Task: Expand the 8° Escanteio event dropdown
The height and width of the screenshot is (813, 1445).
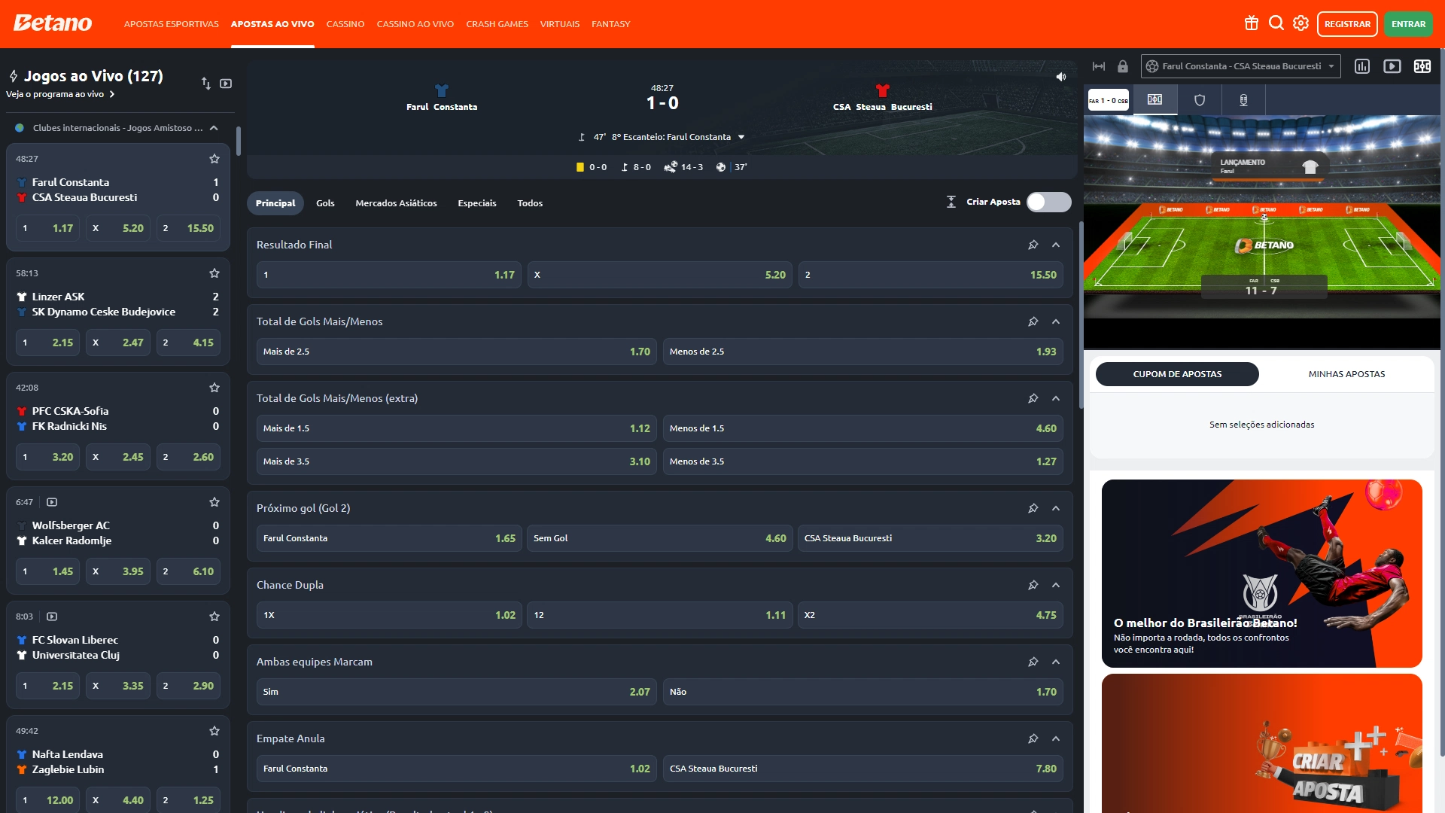Action: tap(741, 137)
